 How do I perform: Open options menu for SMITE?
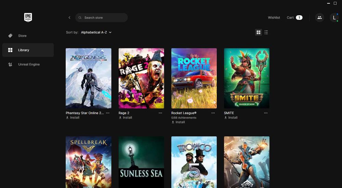pos(266,113)
